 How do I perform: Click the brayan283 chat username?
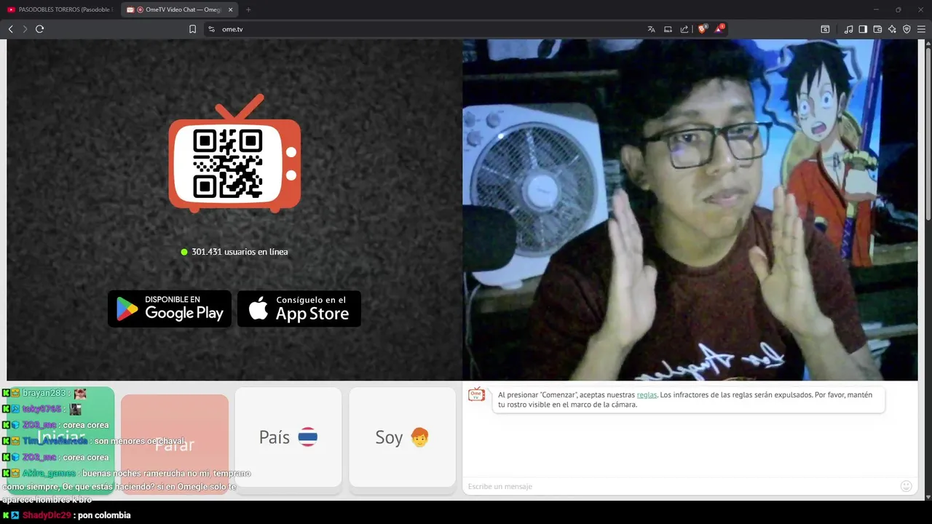pos(44,393)
